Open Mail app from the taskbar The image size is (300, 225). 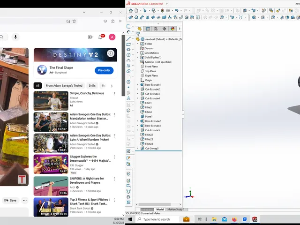coord(224,219)
